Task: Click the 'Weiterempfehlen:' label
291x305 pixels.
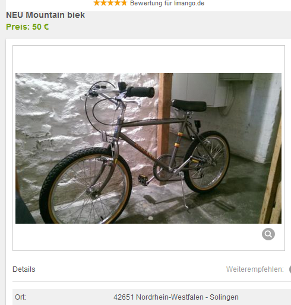Action: point(255,269)
